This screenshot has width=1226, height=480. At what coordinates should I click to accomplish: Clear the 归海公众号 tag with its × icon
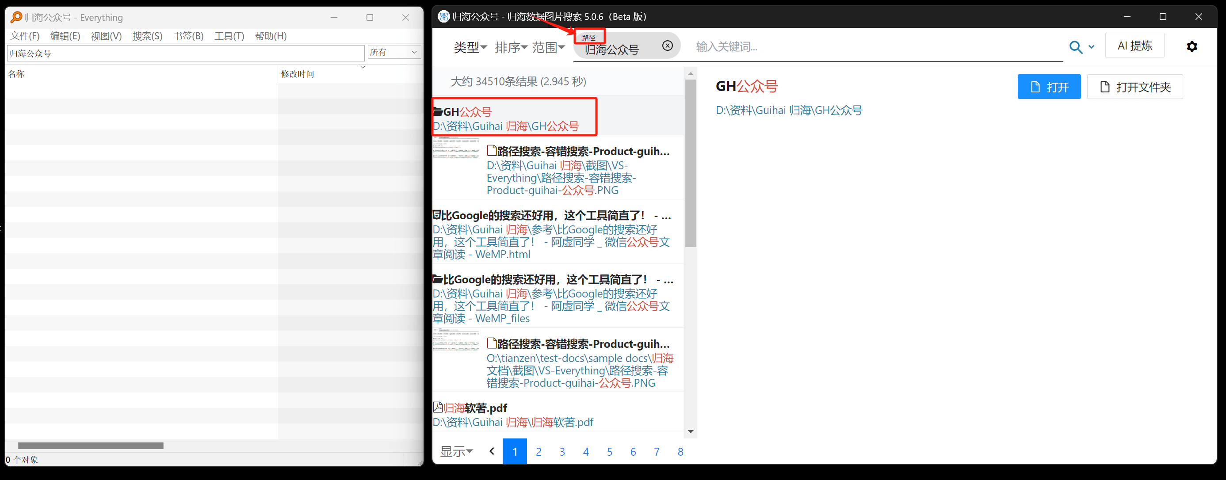pos(667,46)
